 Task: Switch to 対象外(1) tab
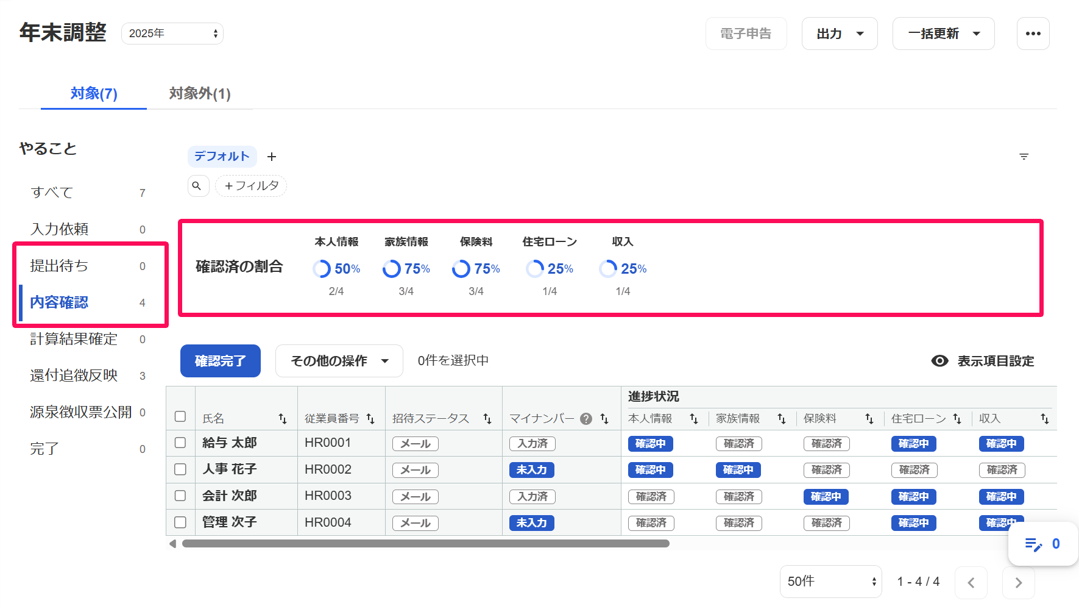[200, 93]
